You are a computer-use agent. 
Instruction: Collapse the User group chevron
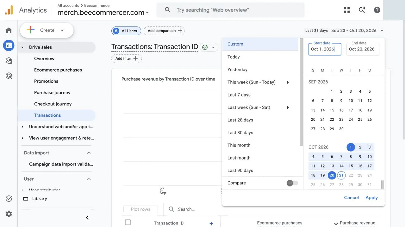coord(89,179)
